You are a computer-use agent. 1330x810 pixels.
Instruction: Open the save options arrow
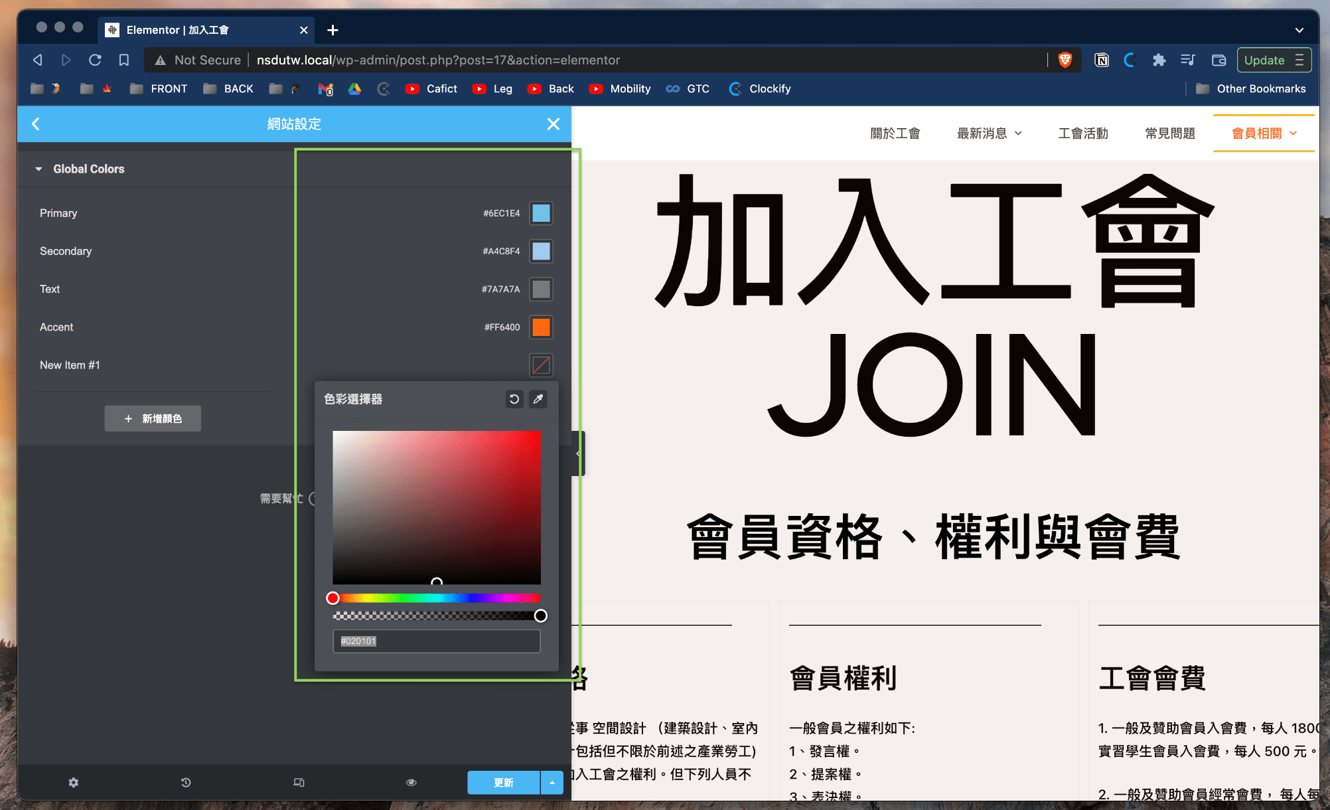552,783
